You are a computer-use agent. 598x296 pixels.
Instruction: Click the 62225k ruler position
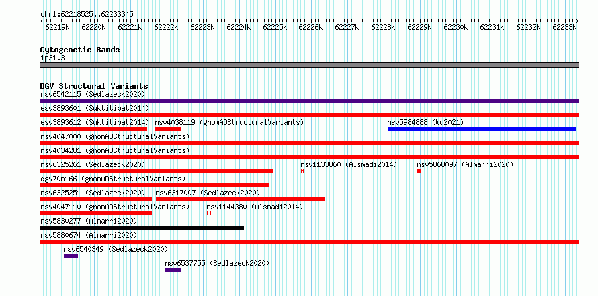[x=275, y=28]
